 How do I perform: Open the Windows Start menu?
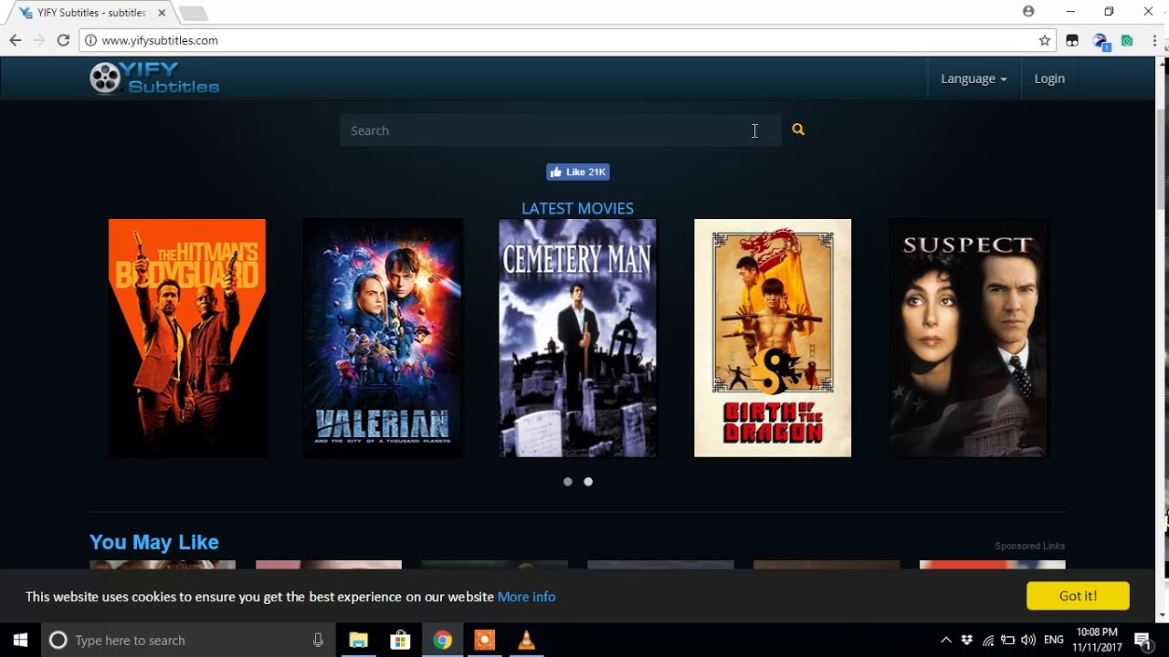click(20, 640)
